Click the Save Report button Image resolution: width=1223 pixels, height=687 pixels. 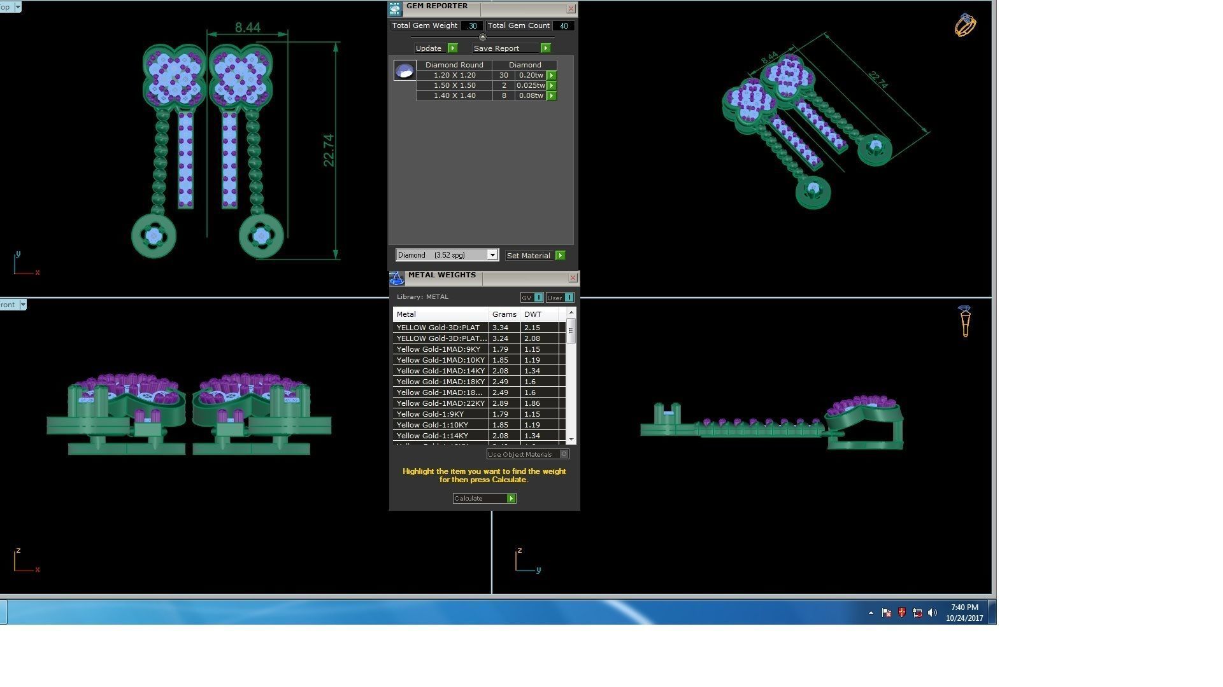[x=511, y=48]
